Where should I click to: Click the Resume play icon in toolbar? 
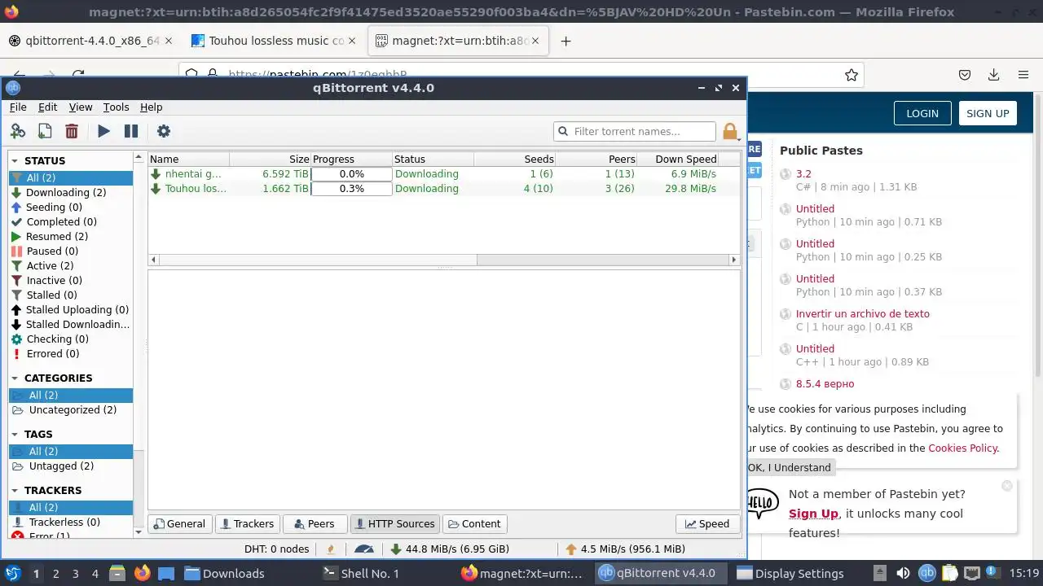(103, 131)
